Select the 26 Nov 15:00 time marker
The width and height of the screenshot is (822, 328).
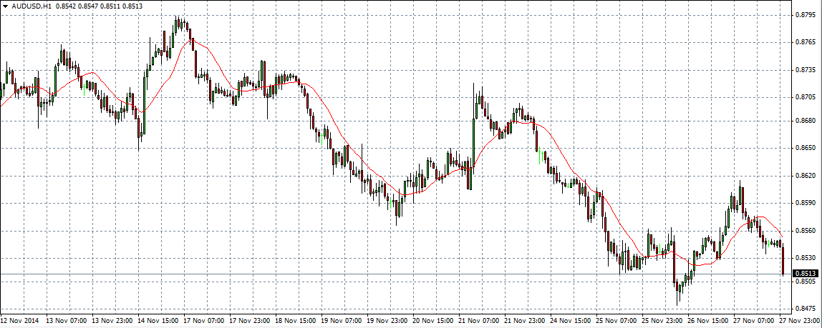tap(707, 322)
